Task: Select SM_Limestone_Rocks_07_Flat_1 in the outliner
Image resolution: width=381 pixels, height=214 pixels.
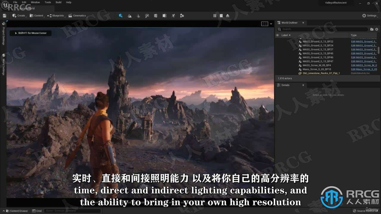Action: point(321,73)
